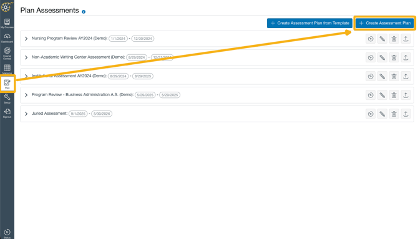
Task: Click the 5/30/2026 date badge
Action: 102,114
